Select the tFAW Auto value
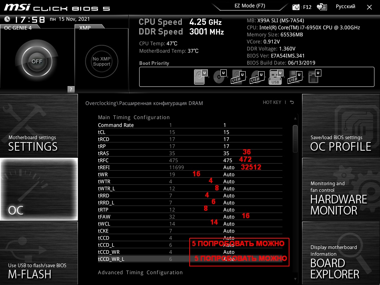The image size is (380, 285). 229,216
